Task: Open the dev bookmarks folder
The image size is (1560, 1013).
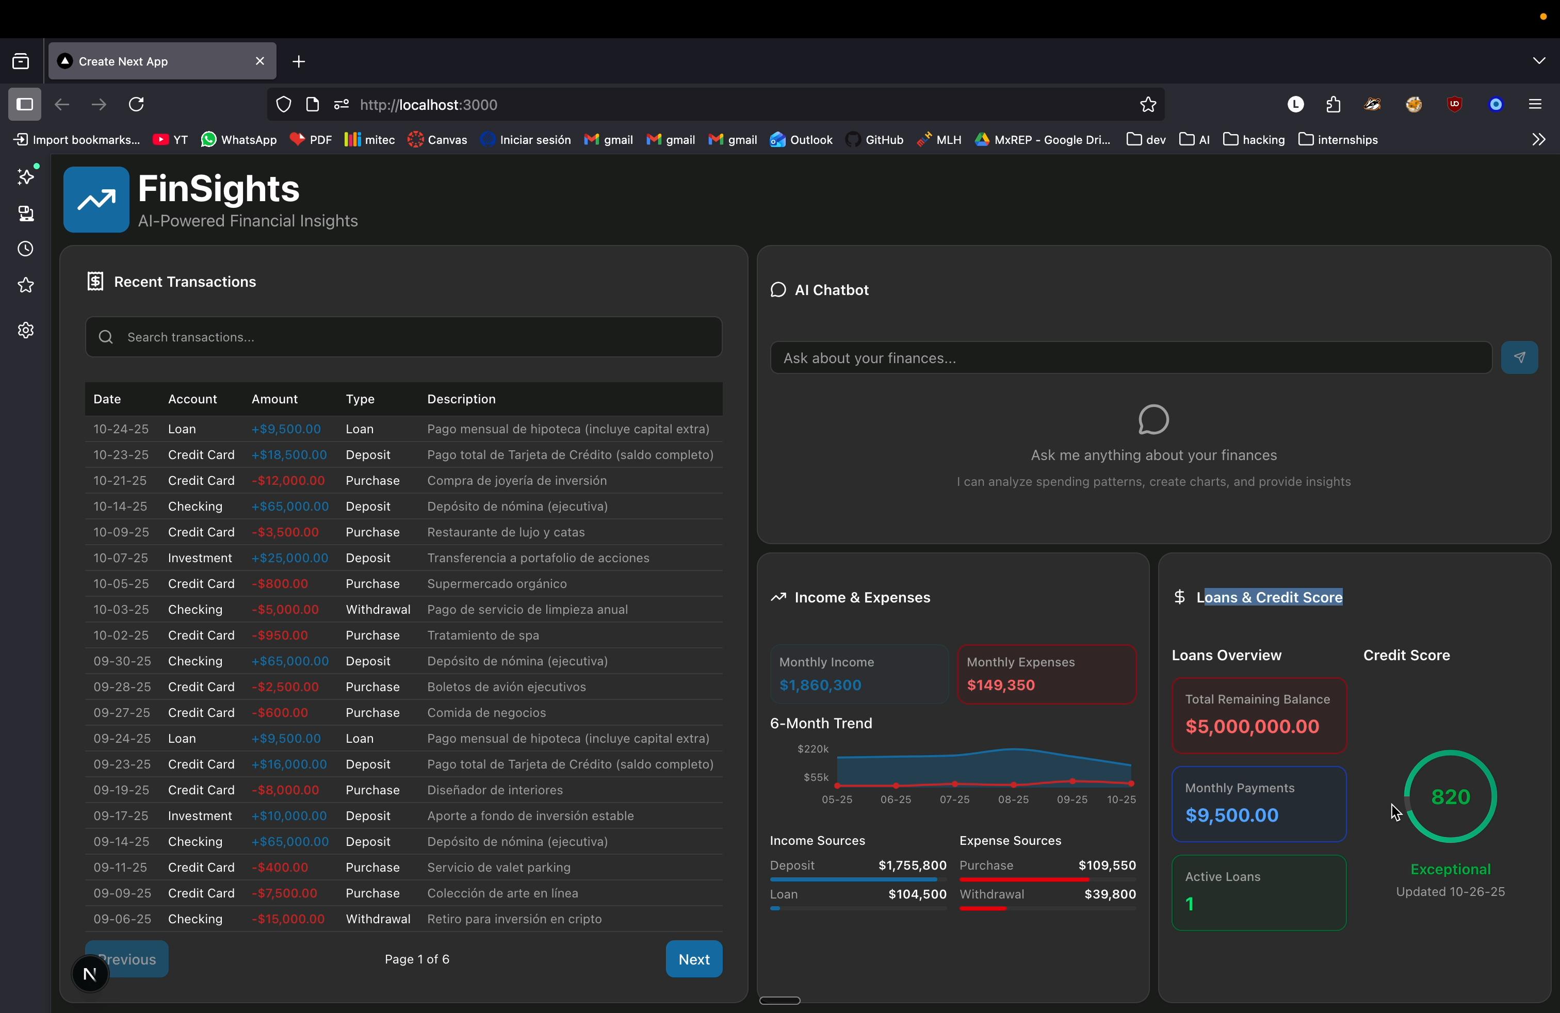Action: tap(1145, 140)
